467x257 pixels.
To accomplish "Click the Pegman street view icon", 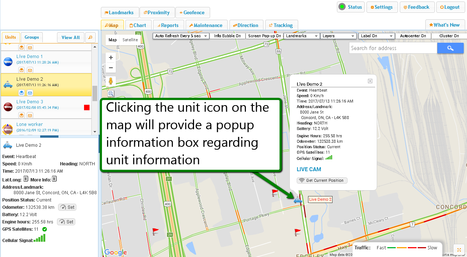I will [x=111, y=82].
